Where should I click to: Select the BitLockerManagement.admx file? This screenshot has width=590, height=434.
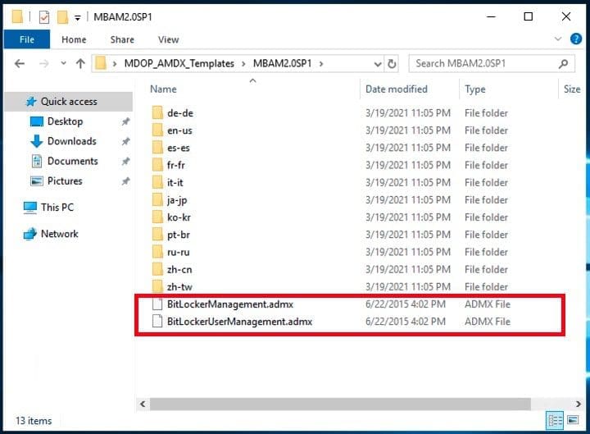(x=229, y=304)
